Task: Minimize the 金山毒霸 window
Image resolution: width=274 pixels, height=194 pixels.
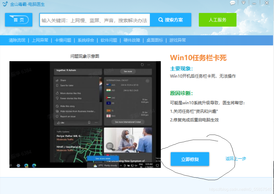Action: (x=254, y=3)
